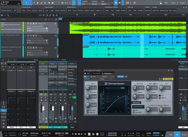This screenshot has width=188, height=137.
Task: Solo the Host track
Action: pyautogui.click(x=31, y=36)
